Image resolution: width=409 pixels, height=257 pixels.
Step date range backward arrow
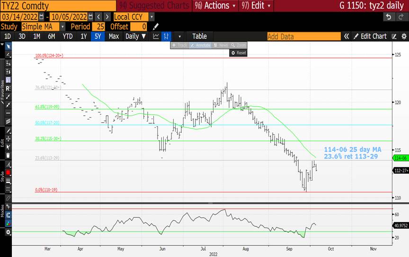[x=98, y=17]
